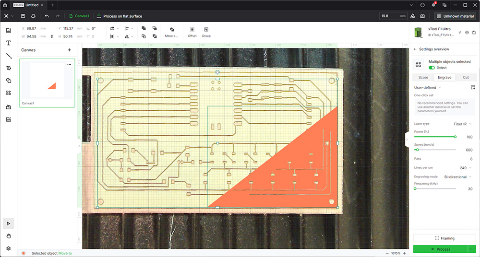Open the apps/elements grid tool
Image resolution: width=480 pixels, height=257 pixels.
point(9,93)
